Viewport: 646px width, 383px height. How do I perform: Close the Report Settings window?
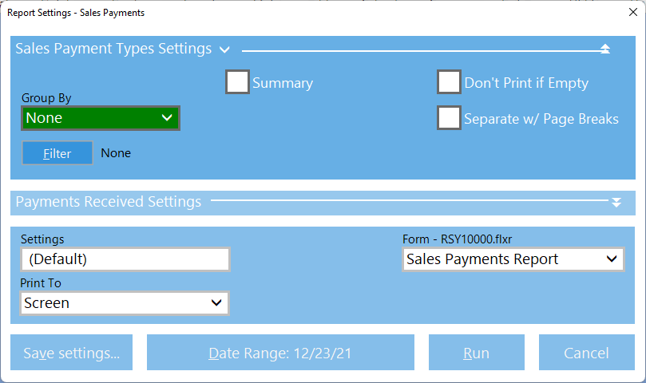point(628,13)
